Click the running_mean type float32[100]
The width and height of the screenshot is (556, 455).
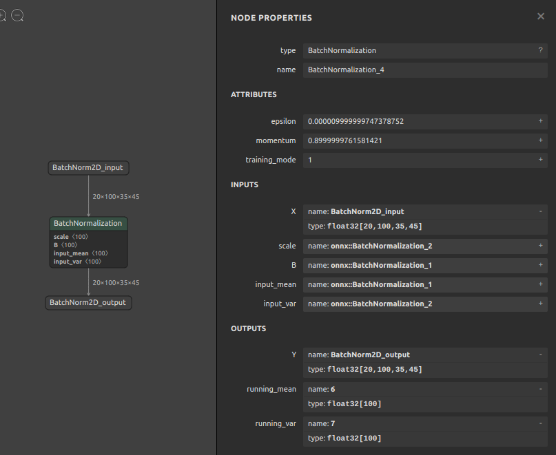click(x=354, y=403)
